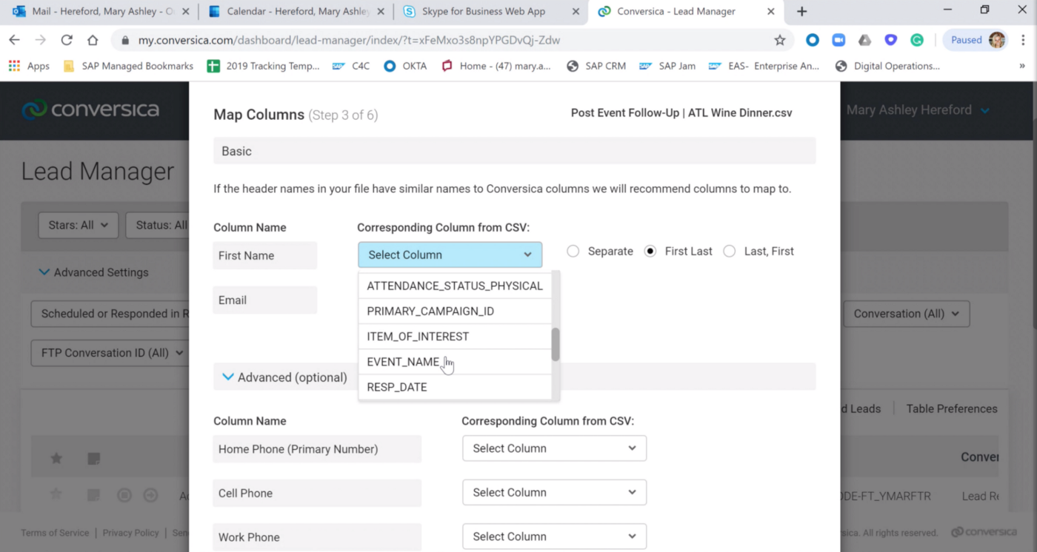Switch to Calendar - Hereford tab

coord(298,12)
